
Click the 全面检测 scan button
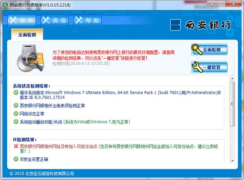pyautogui.click(x=209, y=50)
